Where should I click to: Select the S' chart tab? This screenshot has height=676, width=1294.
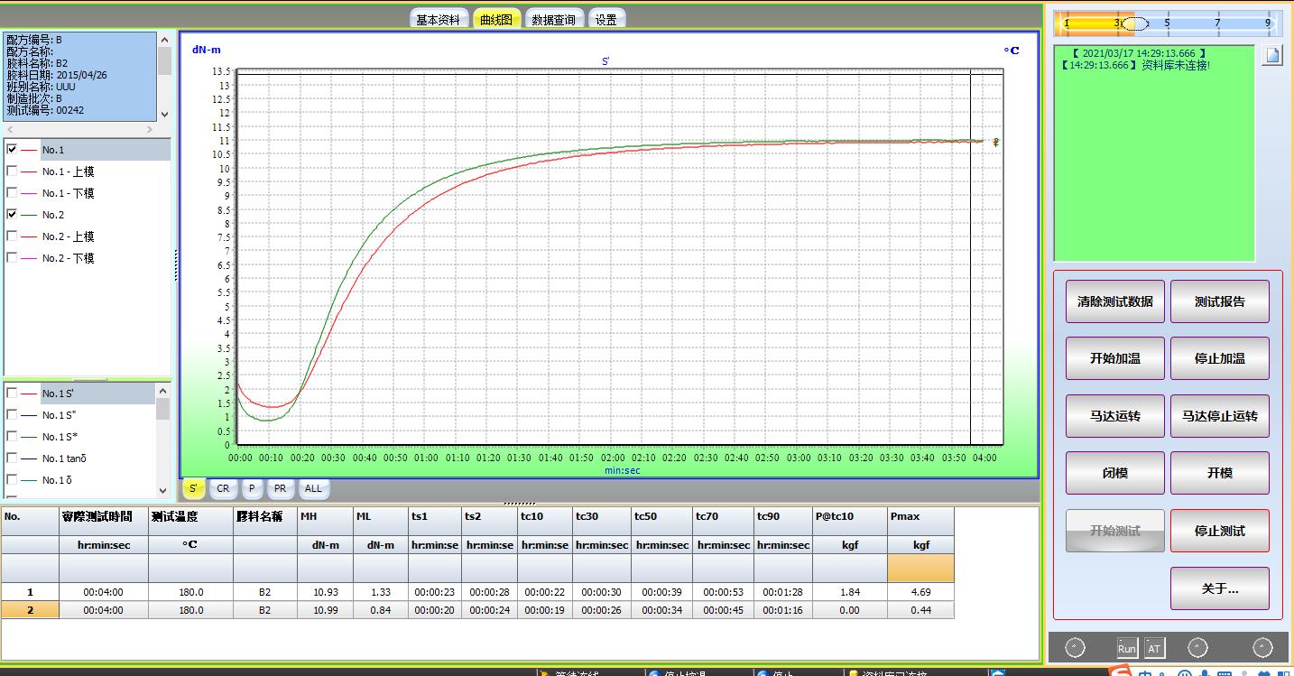coord(193,488)
